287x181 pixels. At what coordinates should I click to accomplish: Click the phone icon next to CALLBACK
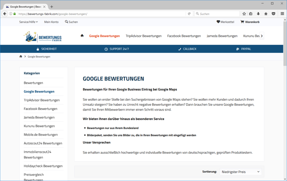click(180, 49)
